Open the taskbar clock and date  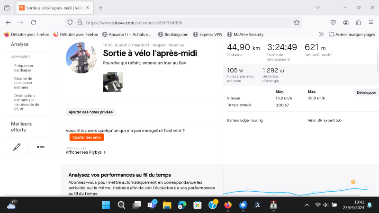pyautogui.click(x=353, y=205)
